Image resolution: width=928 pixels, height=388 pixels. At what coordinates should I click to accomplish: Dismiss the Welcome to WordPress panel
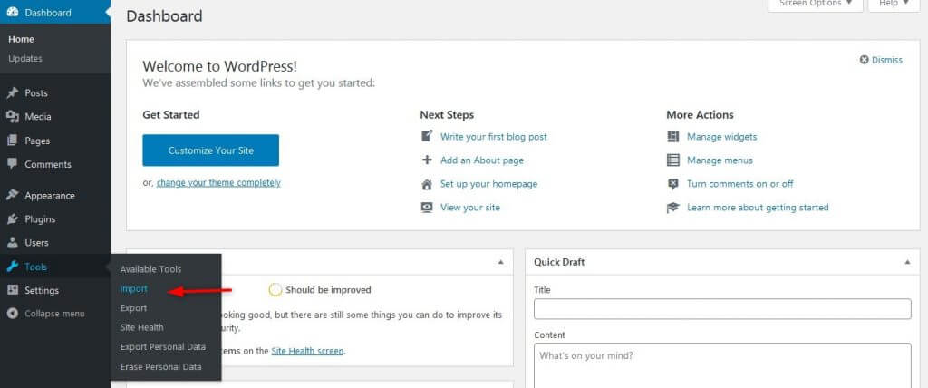pos(881,60)
